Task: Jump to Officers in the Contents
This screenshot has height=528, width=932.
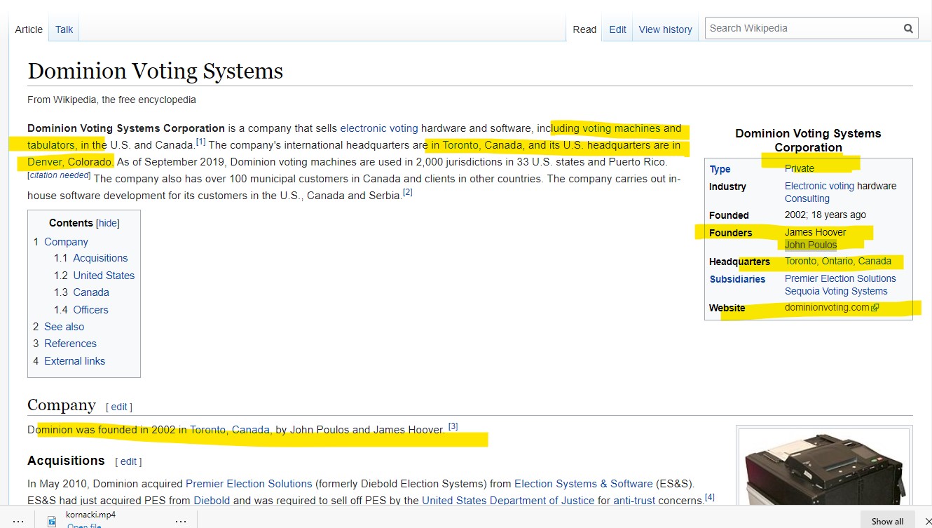Action: pyautogui.click(x=90, y=310)
